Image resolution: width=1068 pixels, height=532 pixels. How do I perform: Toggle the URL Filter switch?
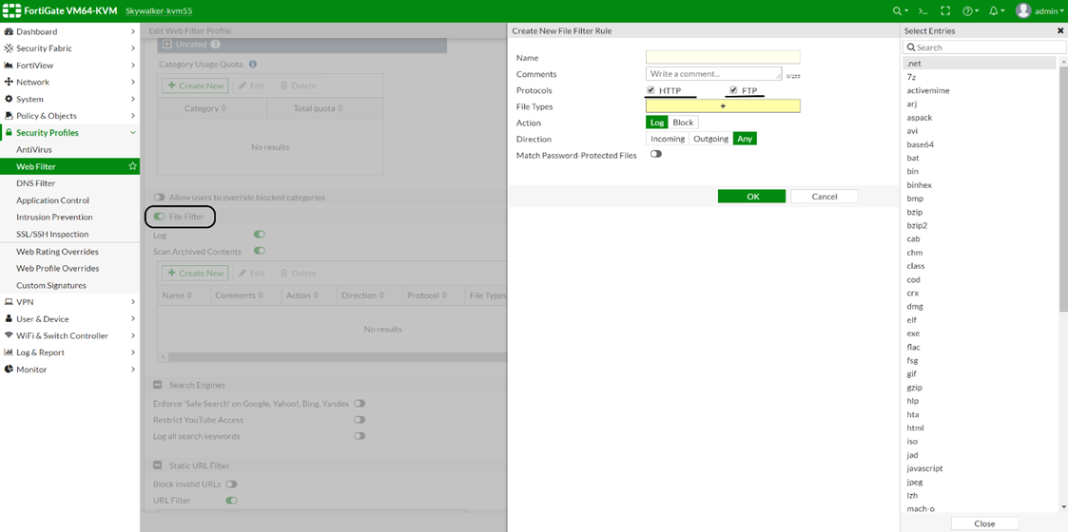pyautogui.click(x=232, y=501)
